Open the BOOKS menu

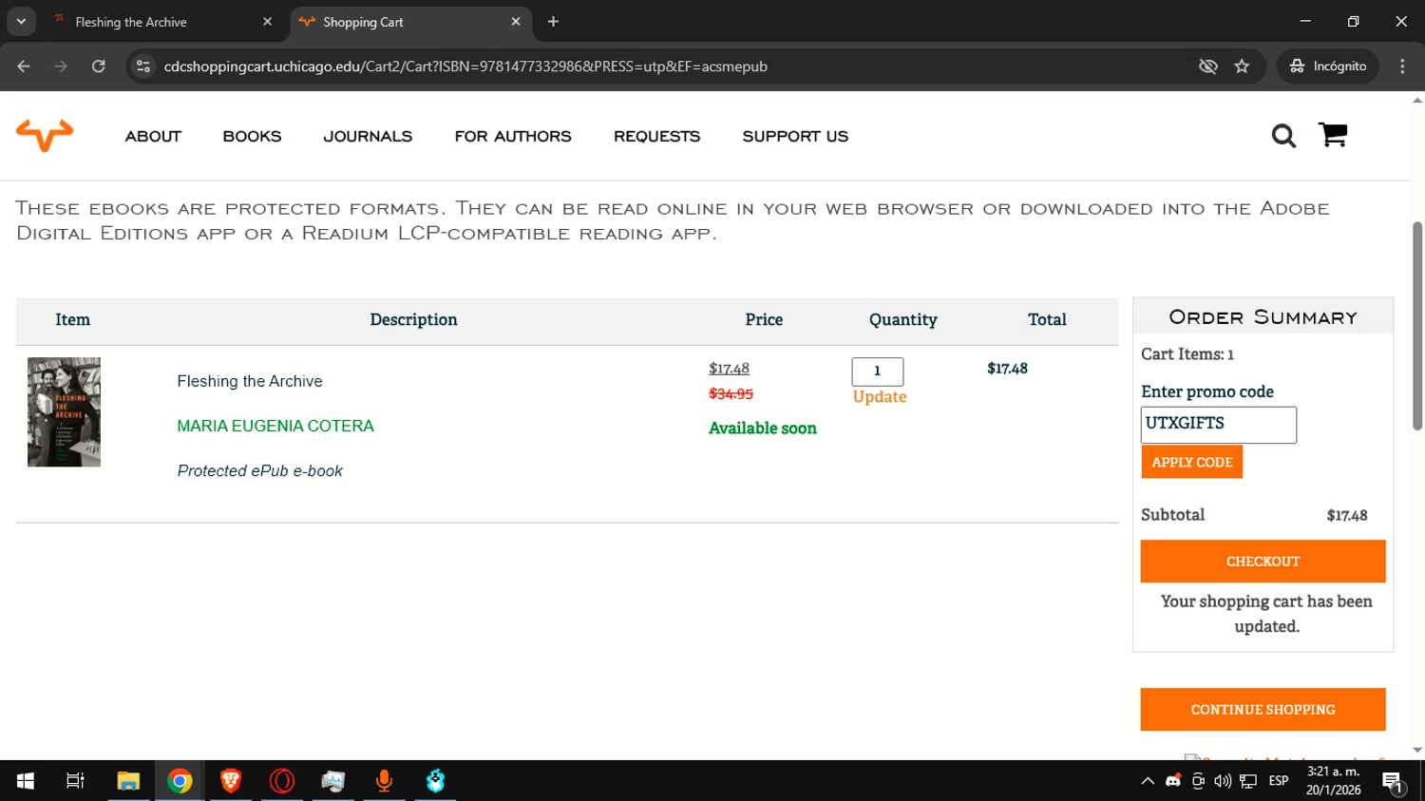[252, 137]
